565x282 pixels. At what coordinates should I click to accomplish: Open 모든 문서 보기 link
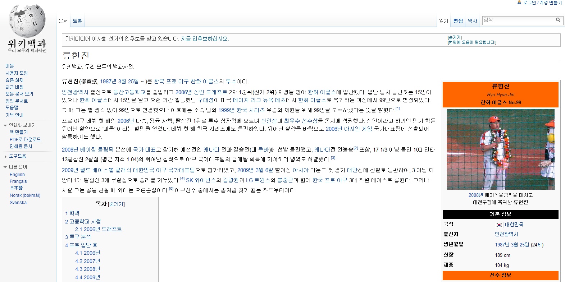(x=19, y=94)
